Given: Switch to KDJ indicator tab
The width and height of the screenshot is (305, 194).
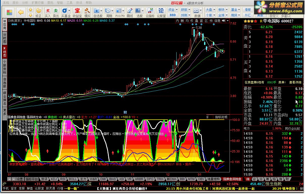Looking at the screenshot, I should [x=54, y=179].
